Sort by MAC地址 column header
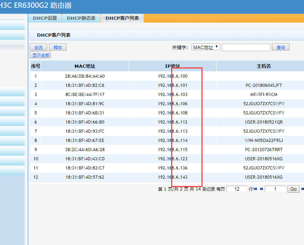Viewport: 304px width, 245px height. pos(85,66)
